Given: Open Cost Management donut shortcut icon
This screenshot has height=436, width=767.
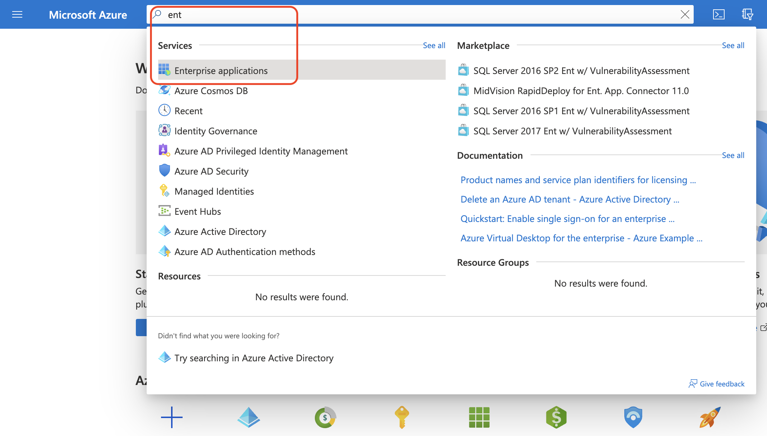Looking at the screenshot, I should pyautogui.click(x=325, y=417).
